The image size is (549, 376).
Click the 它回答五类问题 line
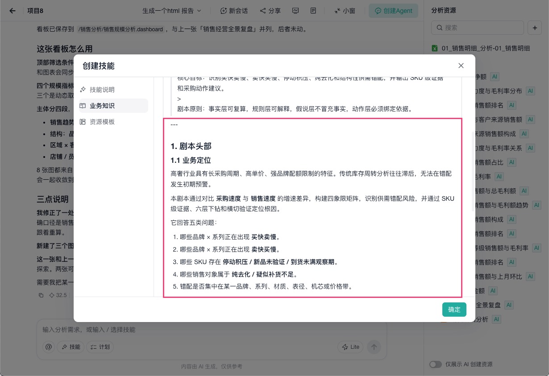[194, 223]
